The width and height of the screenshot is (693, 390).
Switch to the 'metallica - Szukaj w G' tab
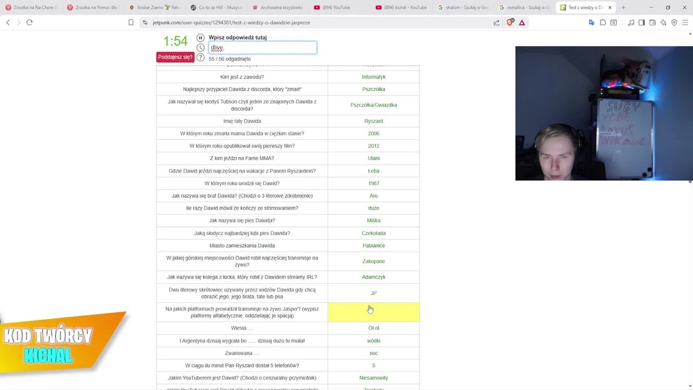(x=526, y=8)
